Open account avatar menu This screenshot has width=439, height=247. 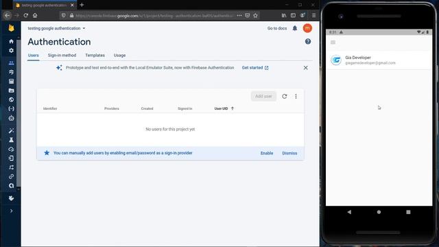click(307, 28)
